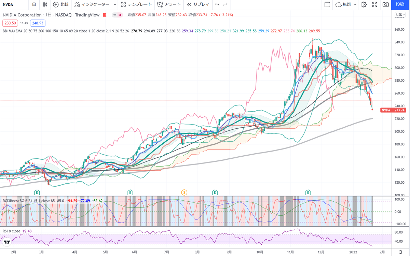Open indicator templates
The image size is (410, 256).
coord(136,4)
